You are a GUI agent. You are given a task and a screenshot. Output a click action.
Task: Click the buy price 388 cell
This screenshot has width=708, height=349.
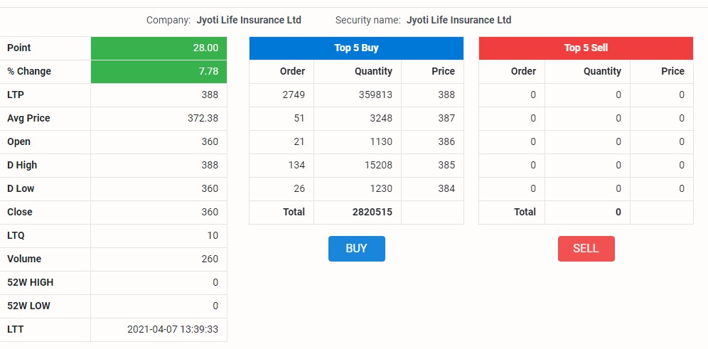tap(433, 95)
